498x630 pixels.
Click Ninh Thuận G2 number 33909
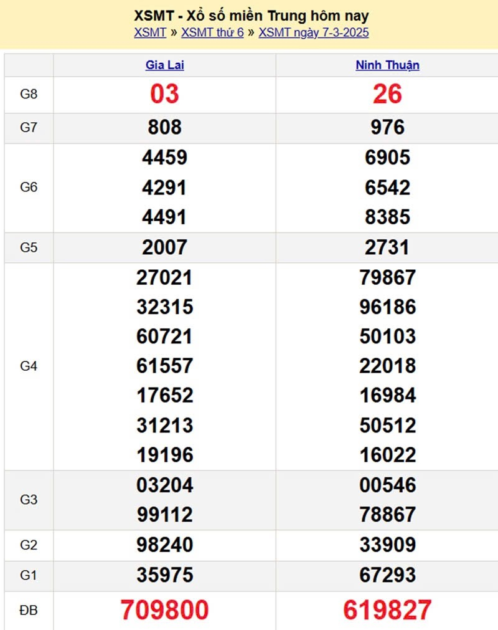click(387, 545)
